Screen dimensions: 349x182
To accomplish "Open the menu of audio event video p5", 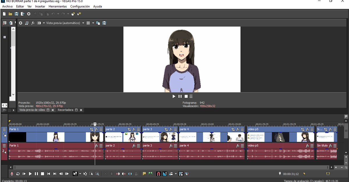I will click(x=312, y=146).
